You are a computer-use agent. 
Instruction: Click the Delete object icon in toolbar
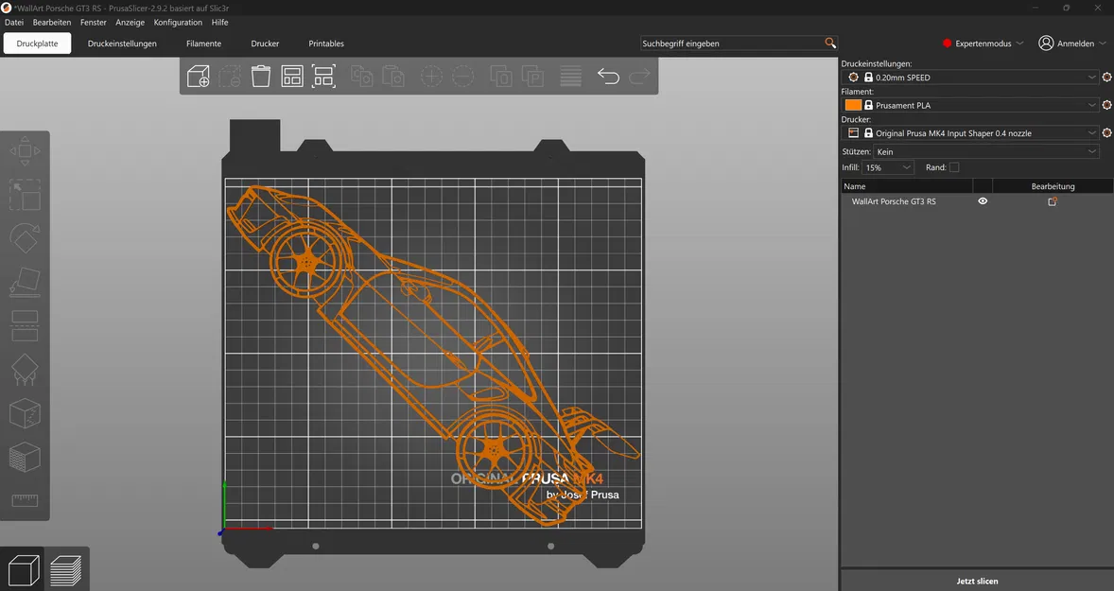(230, 76)
